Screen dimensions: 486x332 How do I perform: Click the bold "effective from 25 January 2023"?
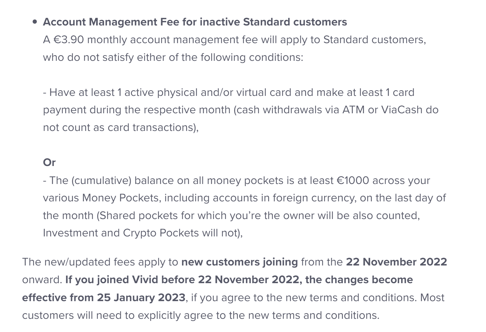click(104, 298)
